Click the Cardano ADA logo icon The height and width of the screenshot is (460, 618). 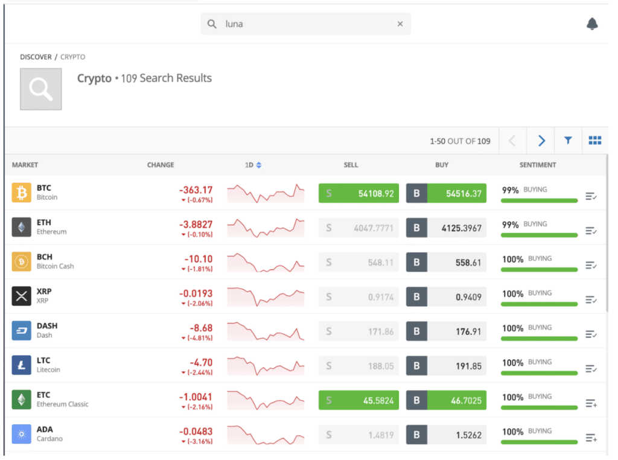point(21,434)
